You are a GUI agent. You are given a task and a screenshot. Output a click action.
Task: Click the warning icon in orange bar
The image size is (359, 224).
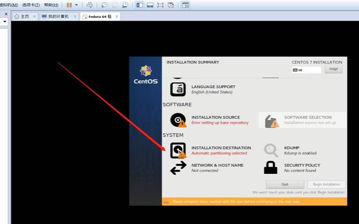166,202
